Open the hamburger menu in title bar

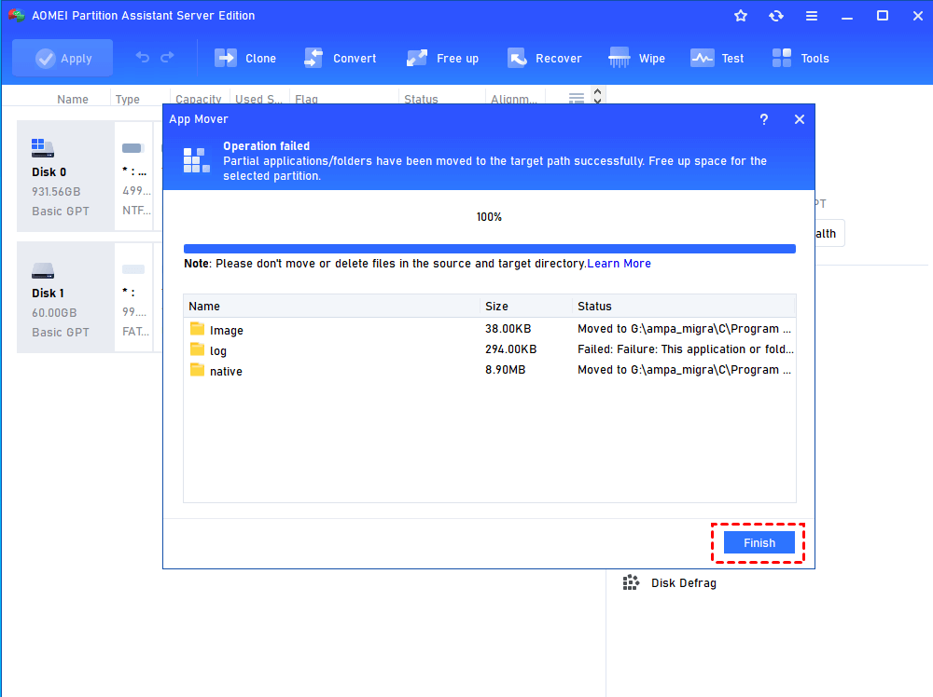pos(812,16)
